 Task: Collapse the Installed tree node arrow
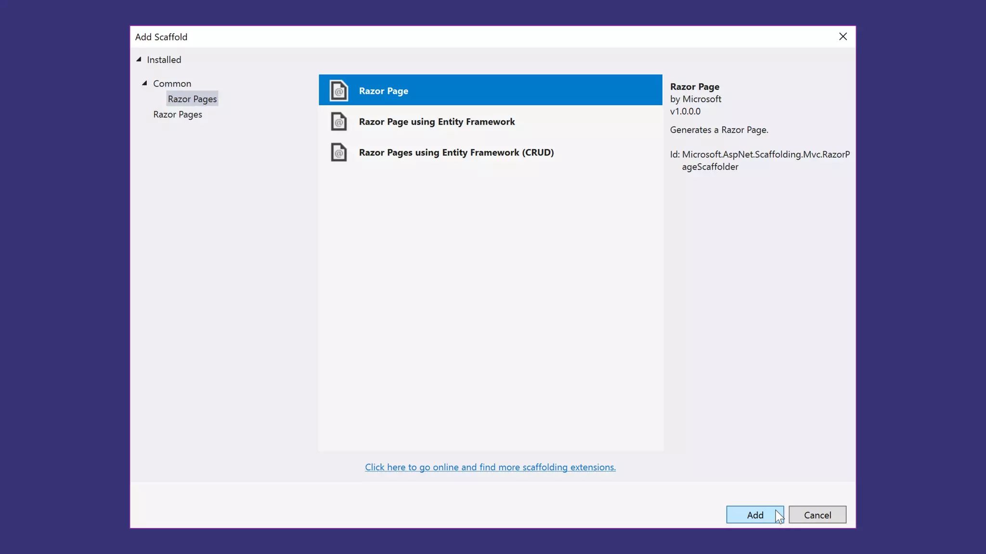pos(139,60)
